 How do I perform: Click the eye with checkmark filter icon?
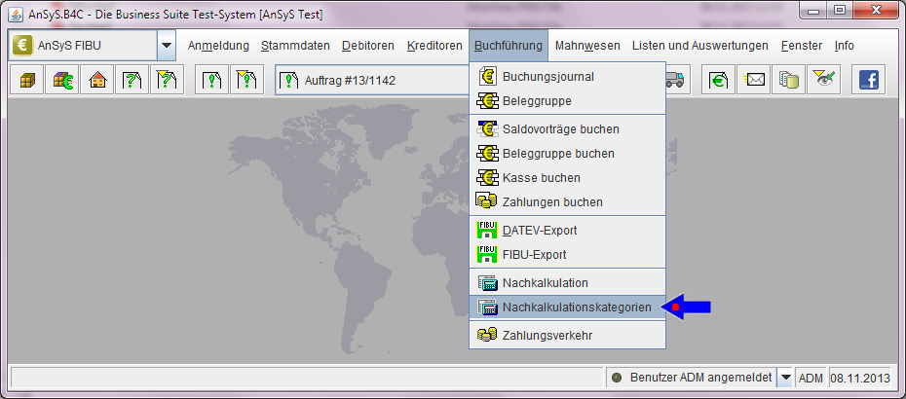[824, 81]
